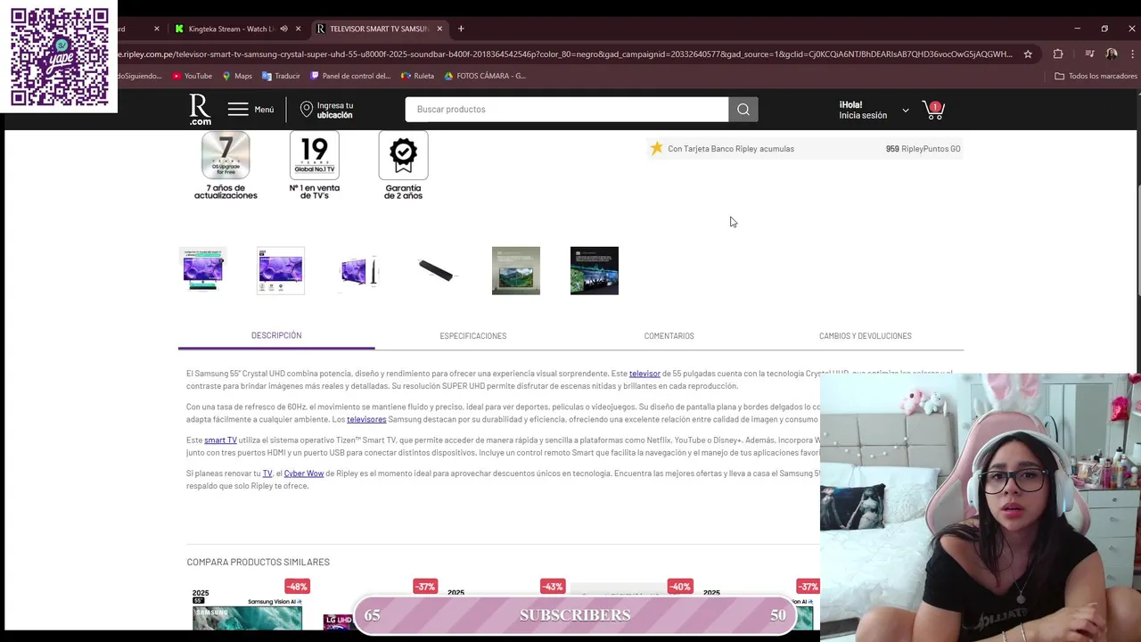Follow the 'smart TV' link in description
1141x642 pixels.
[x=220, y=440]
